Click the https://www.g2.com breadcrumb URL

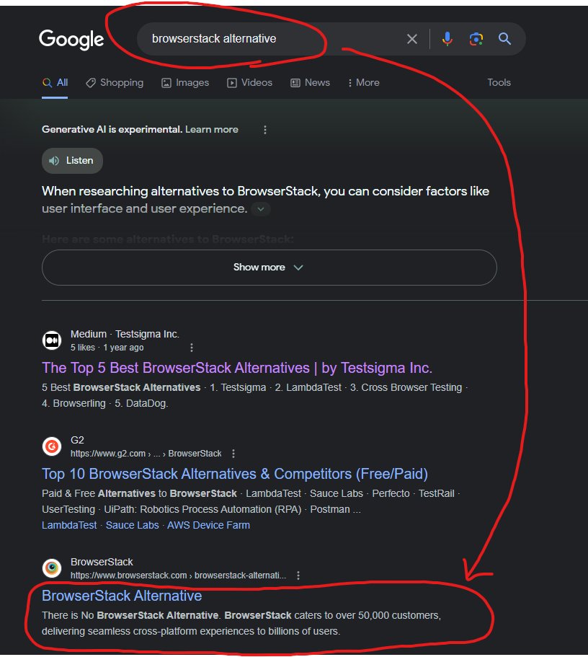click(146, 454)
